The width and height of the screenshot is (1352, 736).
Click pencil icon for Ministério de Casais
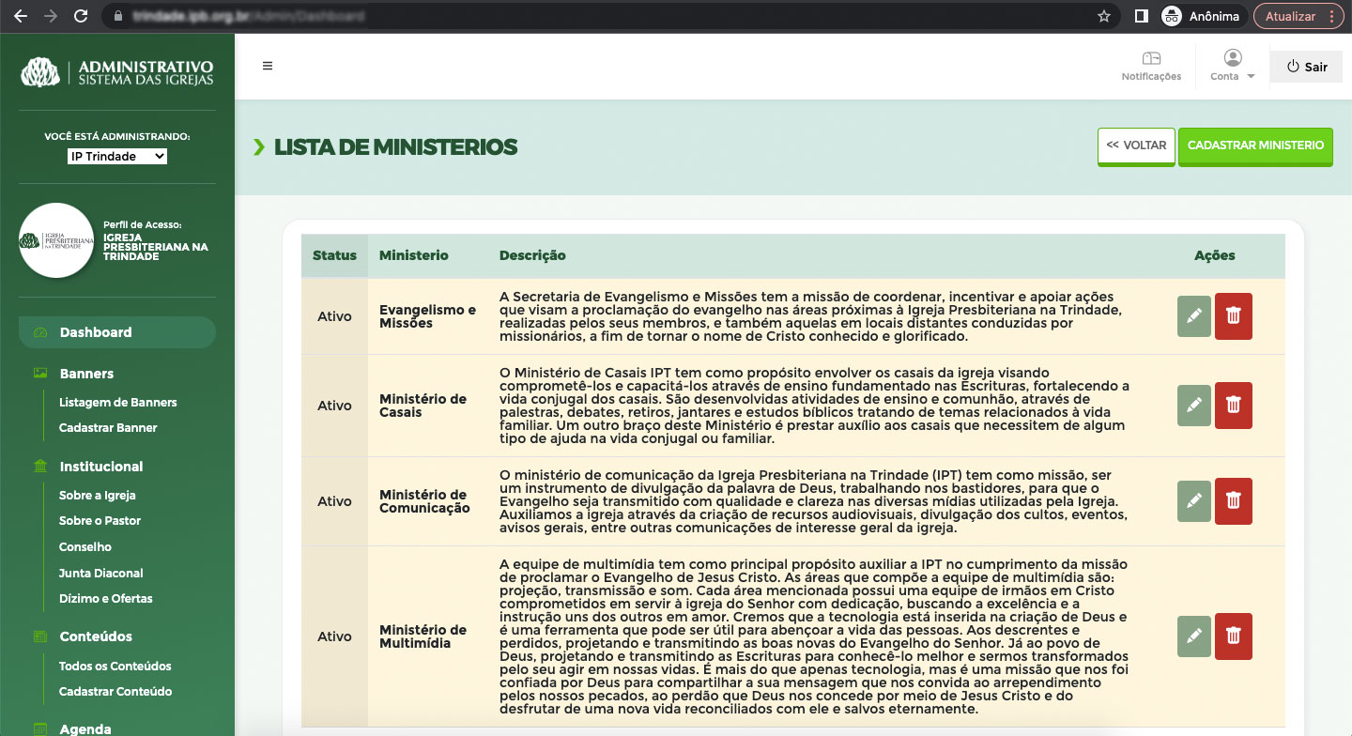pos(1193,406)
